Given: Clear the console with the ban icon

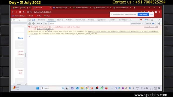Looking at the screenshot, I should tap(33, 23).
